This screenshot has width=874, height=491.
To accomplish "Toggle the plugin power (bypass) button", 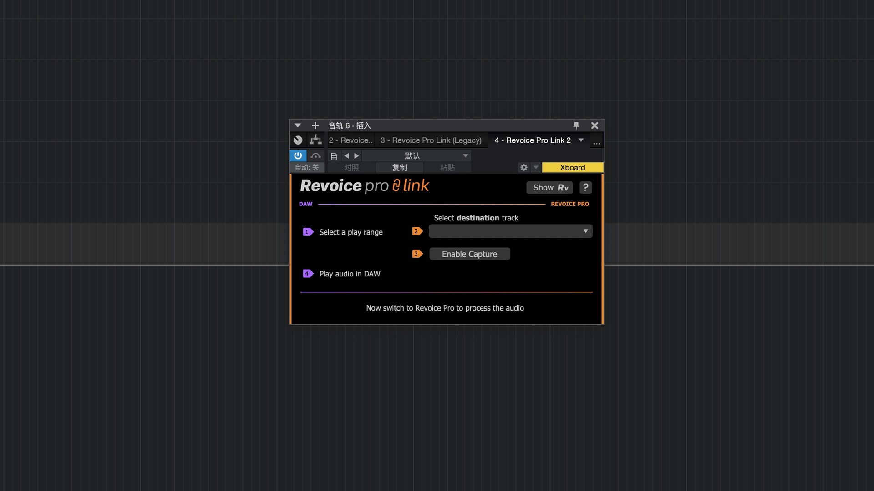I will 298,155.
